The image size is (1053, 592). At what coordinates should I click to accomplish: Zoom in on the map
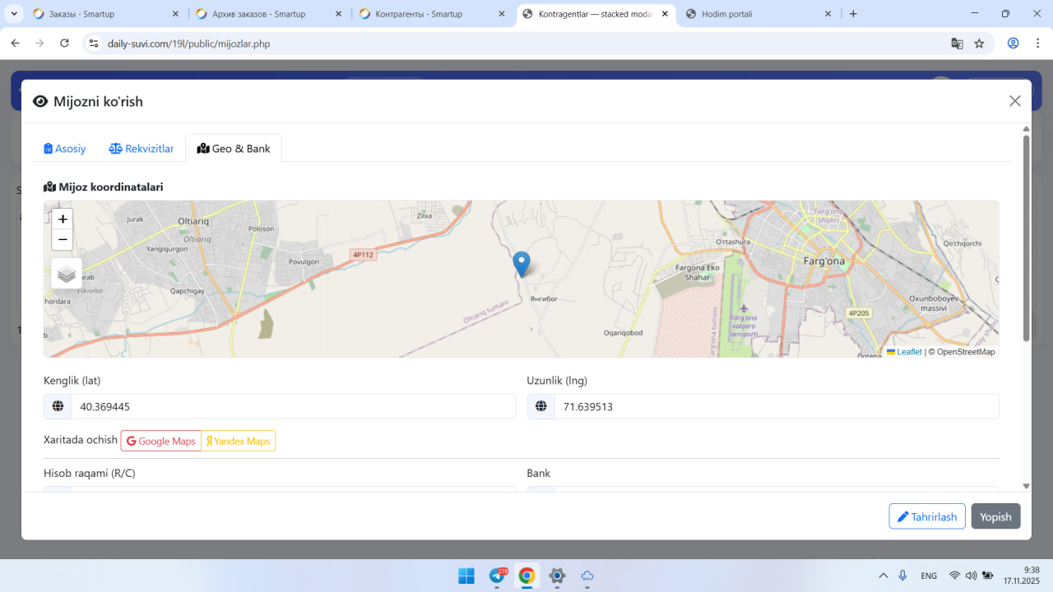(63, 220)
